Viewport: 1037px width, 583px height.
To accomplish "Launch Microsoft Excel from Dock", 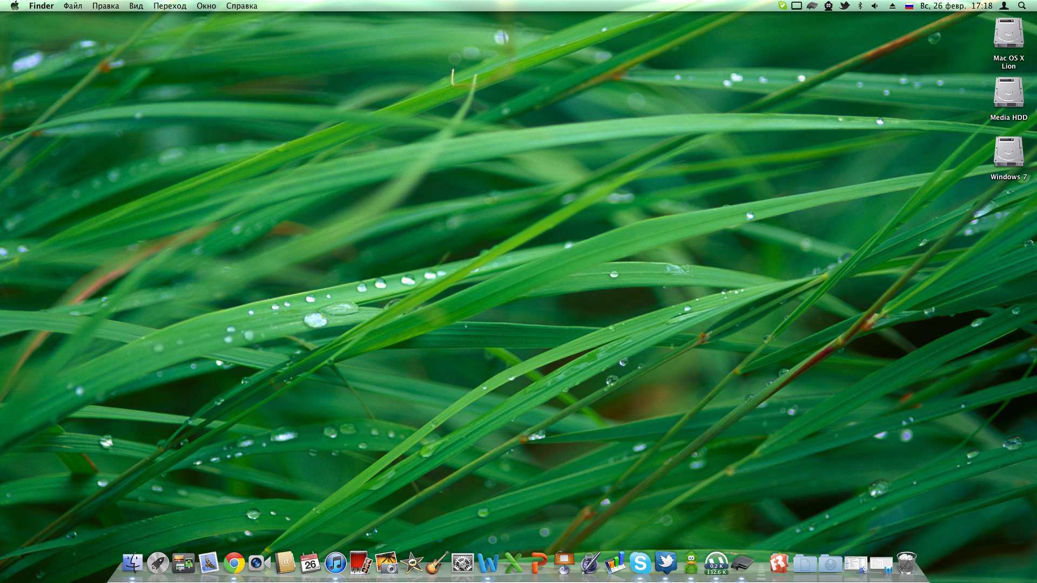I will click(514, 563).
